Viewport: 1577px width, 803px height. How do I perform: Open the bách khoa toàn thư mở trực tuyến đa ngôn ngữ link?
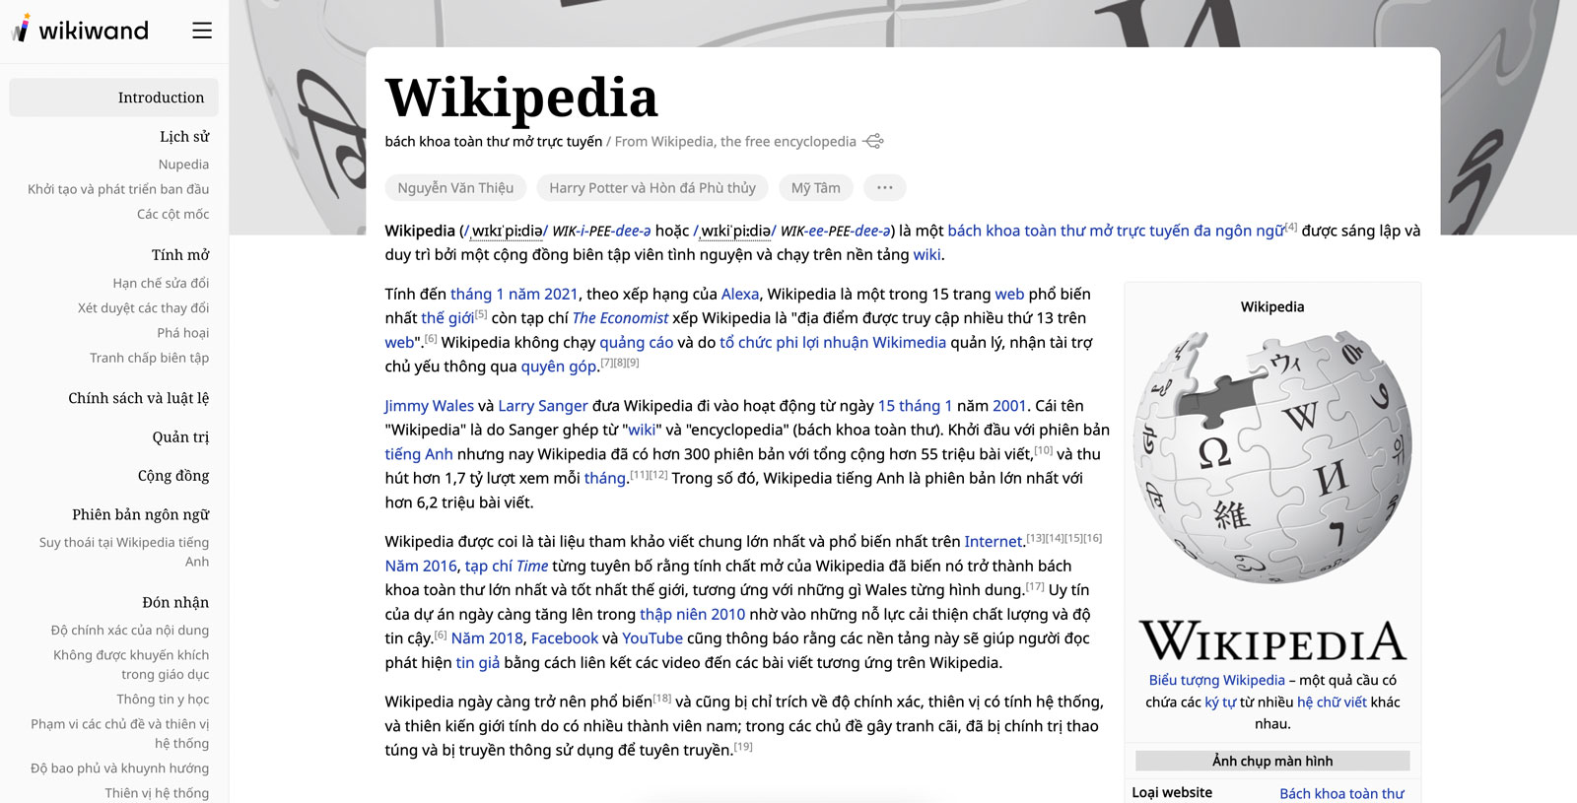(1116, 231)
